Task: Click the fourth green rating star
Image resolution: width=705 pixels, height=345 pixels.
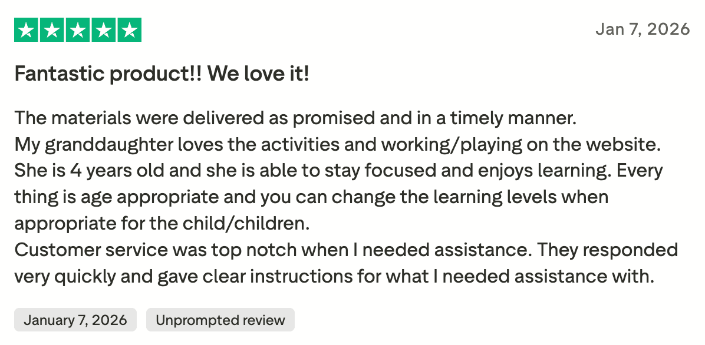Action: point(104,30)
